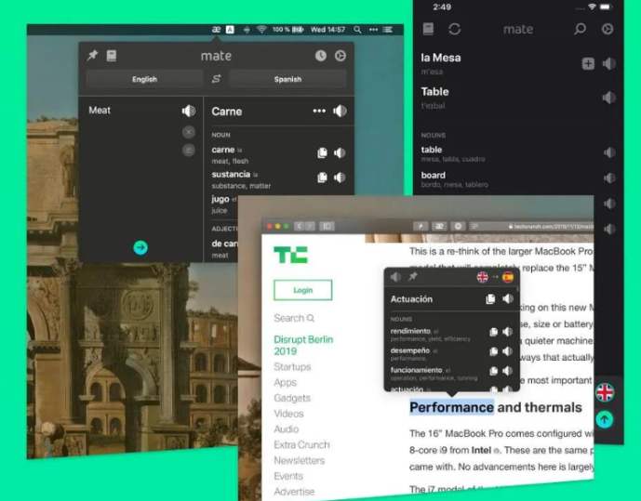Play pronunciation of la Mesa

coord(609,64)
